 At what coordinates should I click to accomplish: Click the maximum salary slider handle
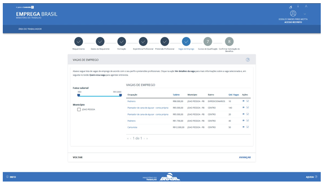pyautogui.click(x=121, y=96)
